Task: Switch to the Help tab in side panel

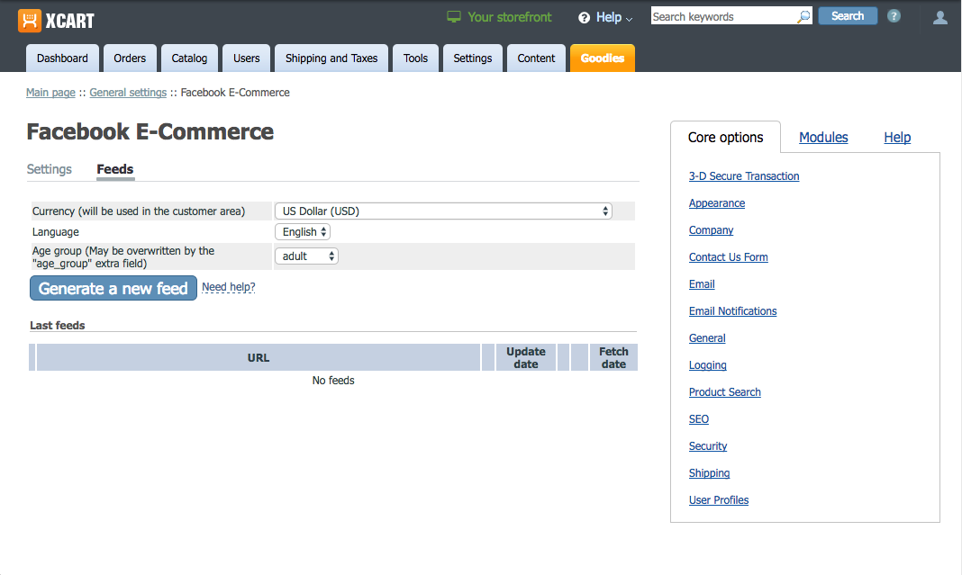Action: [x=897, y=138]
